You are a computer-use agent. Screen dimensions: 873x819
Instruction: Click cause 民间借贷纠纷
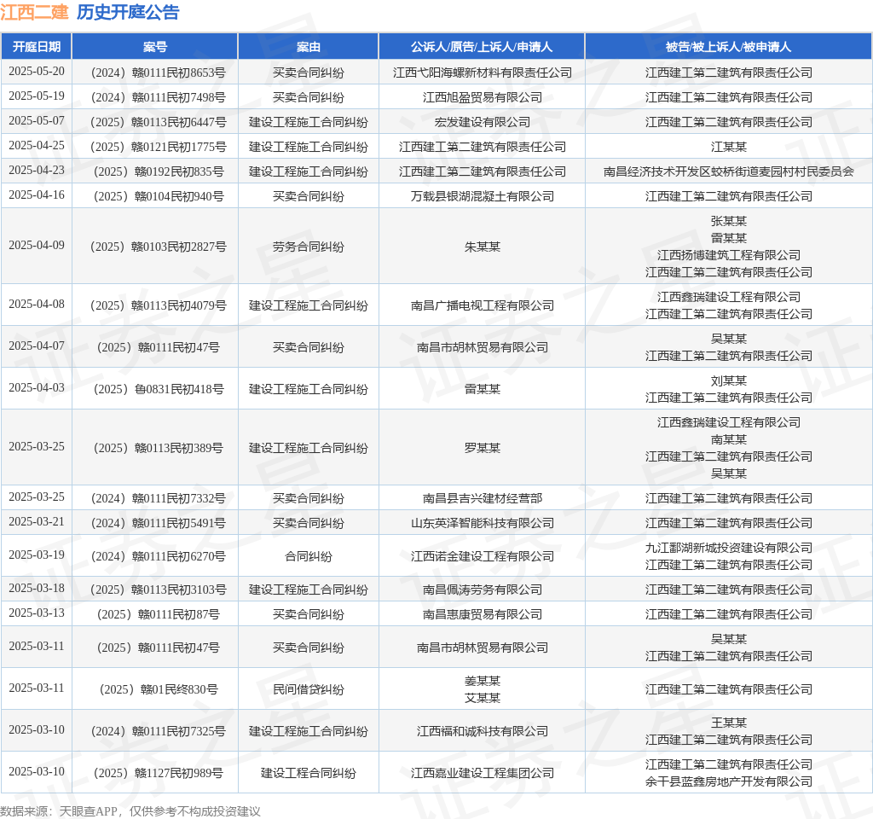tap(309, 689)
